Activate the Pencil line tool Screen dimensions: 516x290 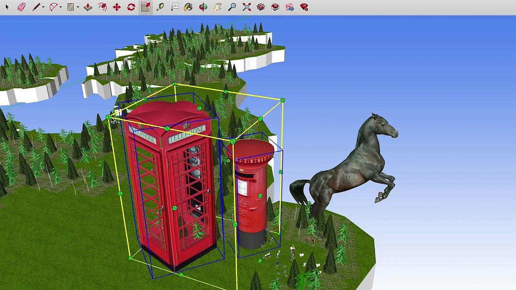click(36, 7)
